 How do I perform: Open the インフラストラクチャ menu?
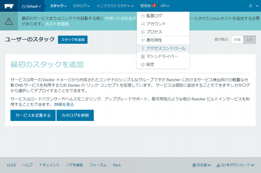(x=115, y=6)
